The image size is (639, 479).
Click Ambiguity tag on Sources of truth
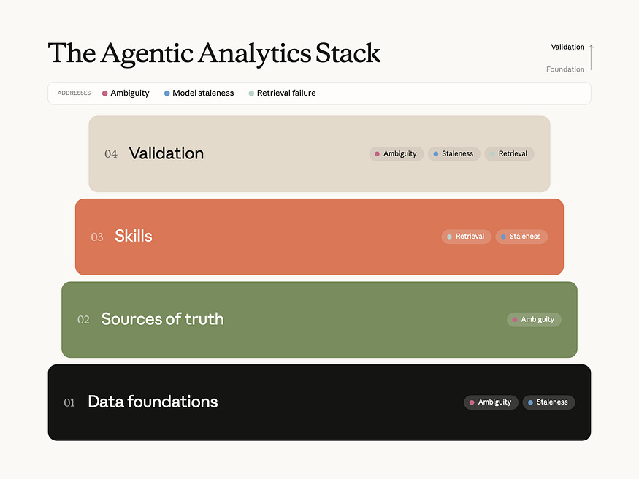tap(534, 320)
